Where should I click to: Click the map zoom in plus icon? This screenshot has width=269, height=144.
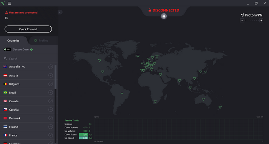pyautogui.click(x=261, y=21)
